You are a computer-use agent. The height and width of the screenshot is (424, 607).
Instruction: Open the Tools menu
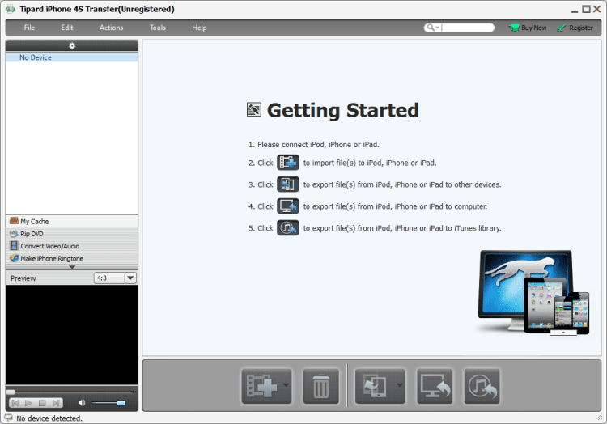[158, 28]
